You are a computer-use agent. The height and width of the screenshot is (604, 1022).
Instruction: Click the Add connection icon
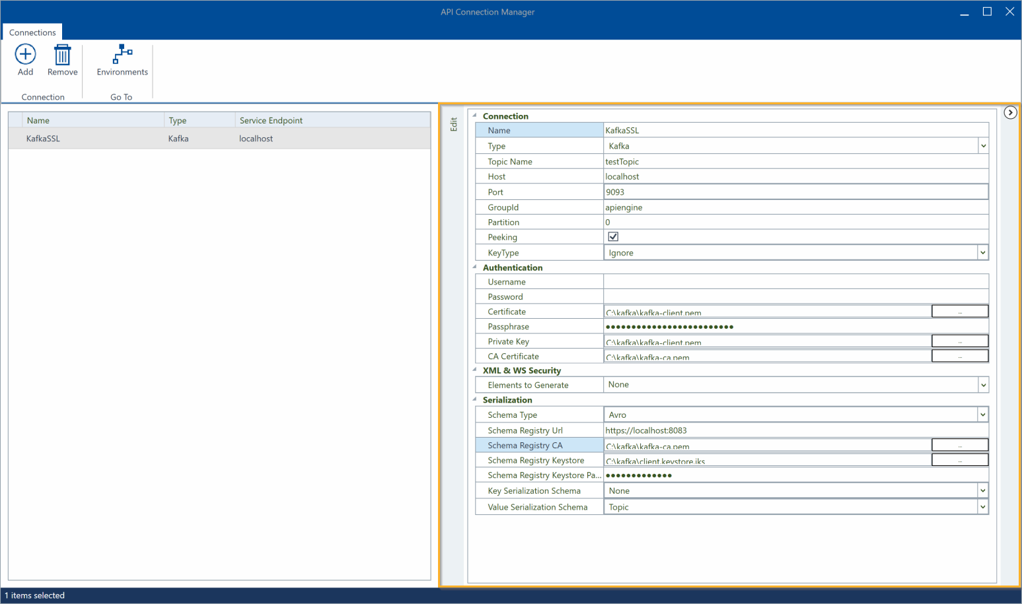point(25,55)
